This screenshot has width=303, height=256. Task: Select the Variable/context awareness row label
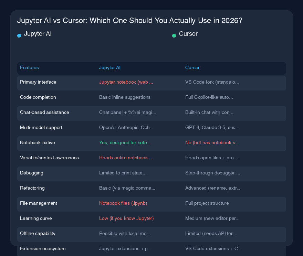[49, 158]
